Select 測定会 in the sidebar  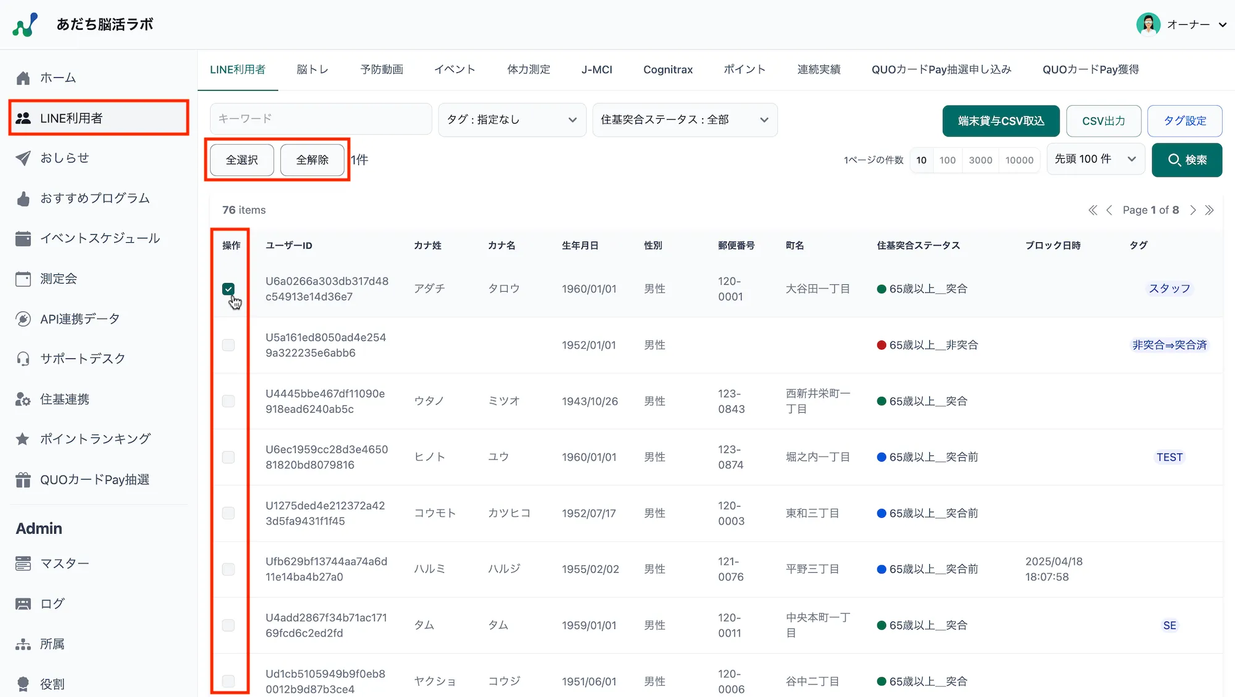[58, 278]
